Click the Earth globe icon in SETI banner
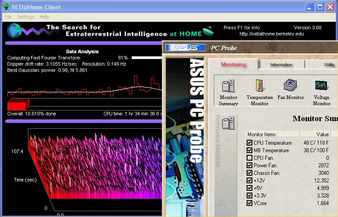The height and width of the screenshot is (217, 338). 14,31
